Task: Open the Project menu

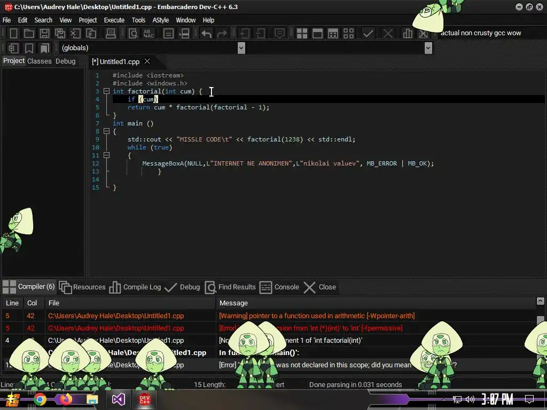Action: coord(88,20)
